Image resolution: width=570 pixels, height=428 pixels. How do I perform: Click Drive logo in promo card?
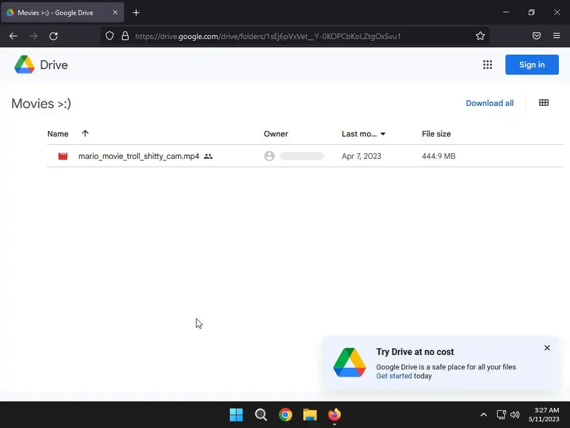pos(350,362)
